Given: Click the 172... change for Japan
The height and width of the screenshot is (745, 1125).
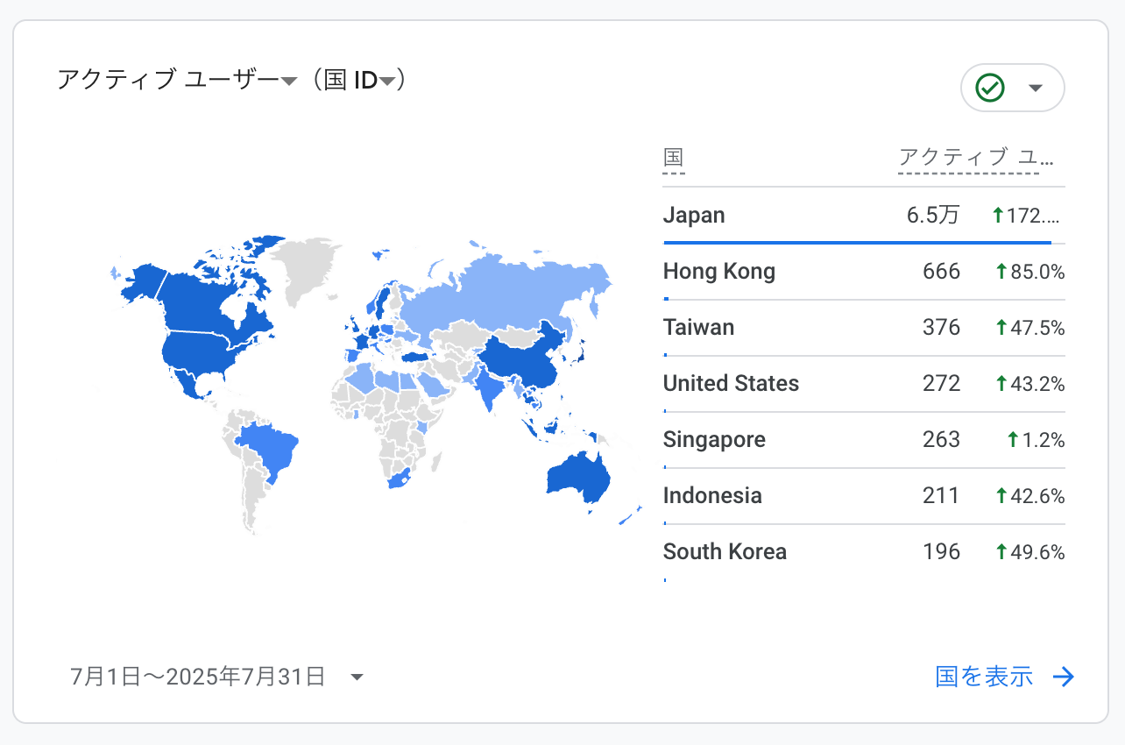Looking at the screenshot, I should point(1027,216).
